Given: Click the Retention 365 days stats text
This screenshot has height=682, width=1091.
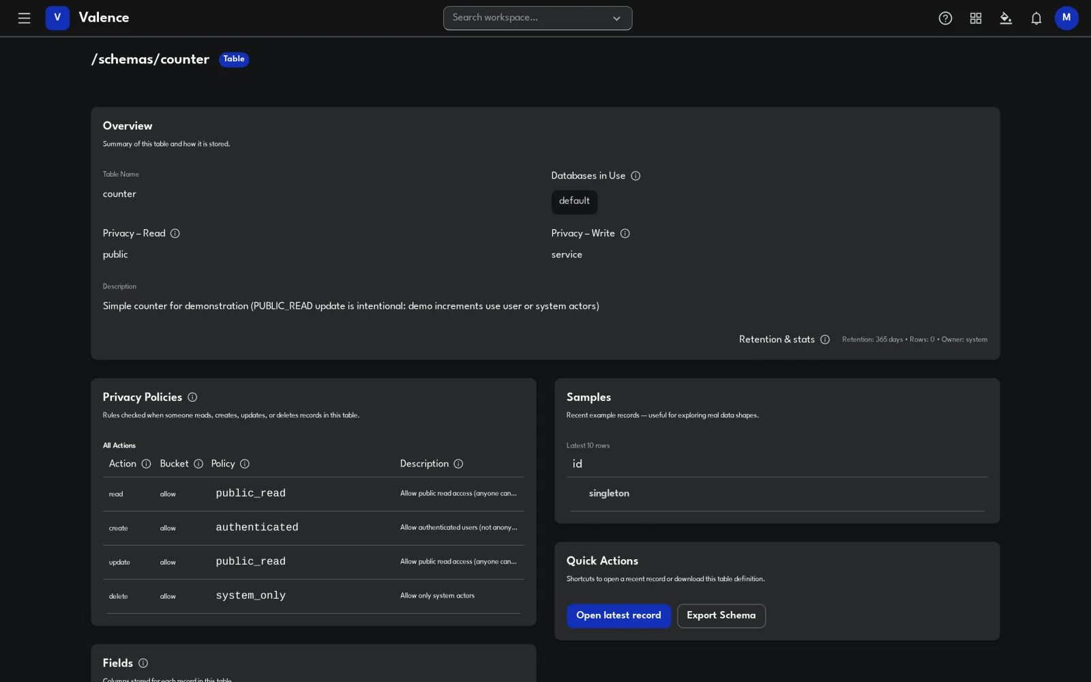Looking at the screenshot, I should [914, 340].
